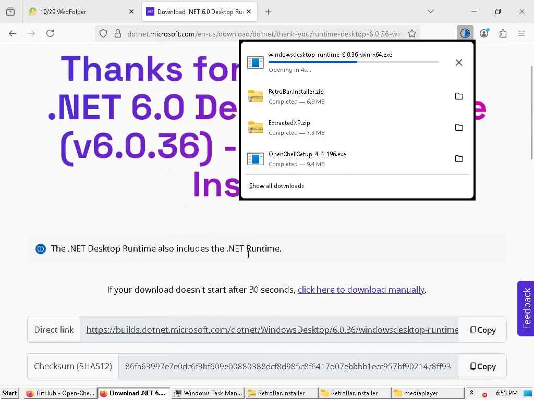
Task: Switch to Windows Task Manager taskbar button
Action: pos(208,393)
